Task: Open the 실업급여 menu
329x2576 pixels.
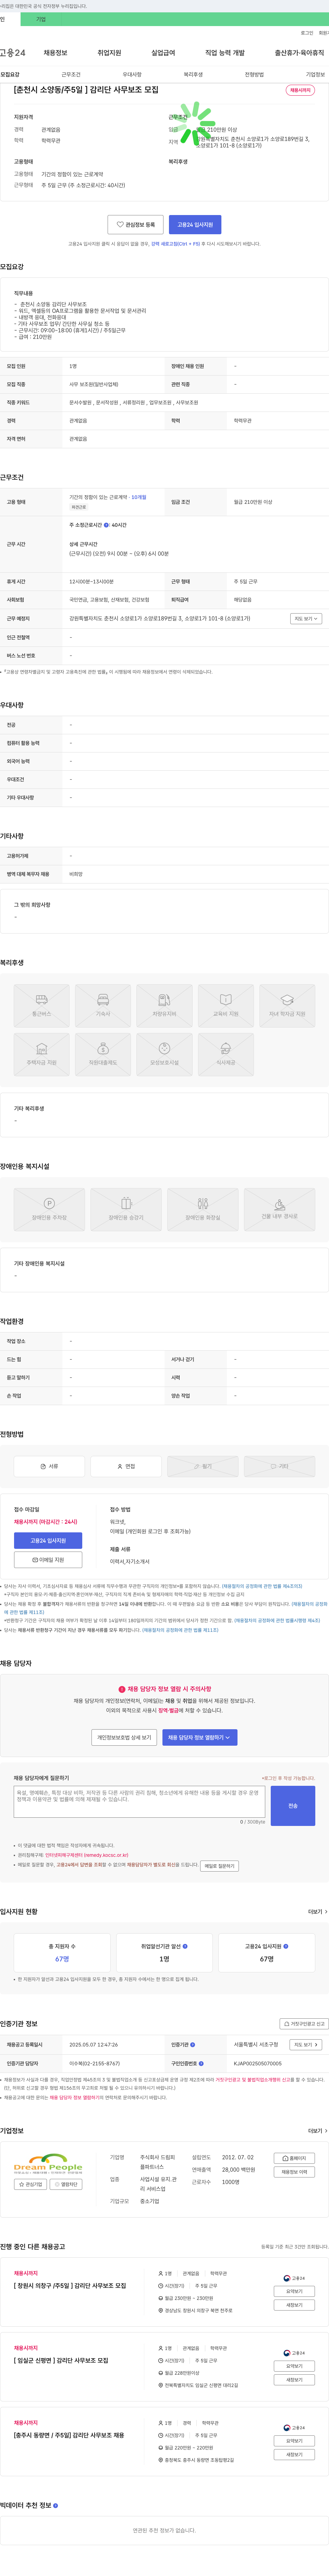Action: point(163,53)
